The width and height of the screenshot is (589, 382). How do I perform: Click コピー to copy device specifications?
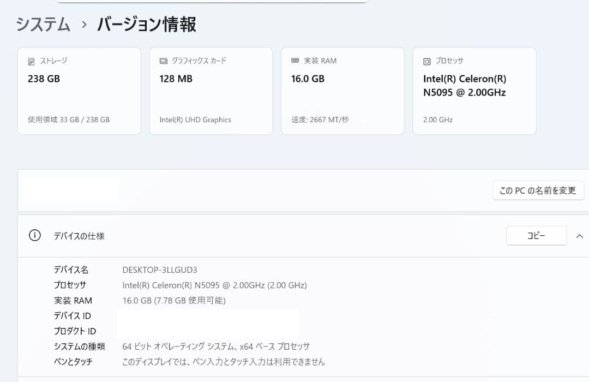coord(536,235)
